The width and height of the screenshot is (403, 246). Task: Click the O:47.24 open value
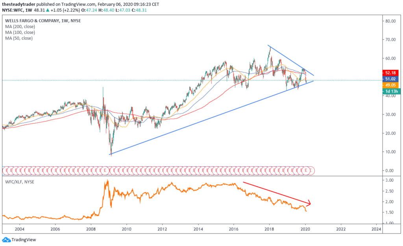pyautogui.click(x=89, y=10)
